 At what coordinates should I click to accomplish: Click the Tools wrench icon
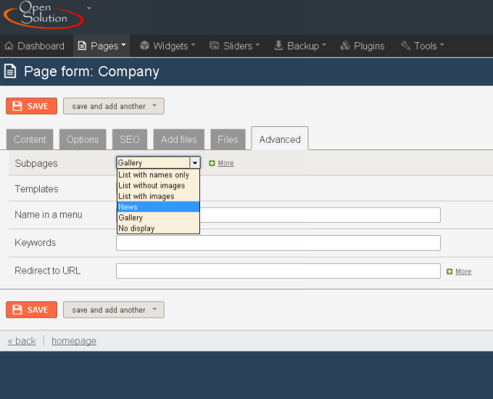405,46
